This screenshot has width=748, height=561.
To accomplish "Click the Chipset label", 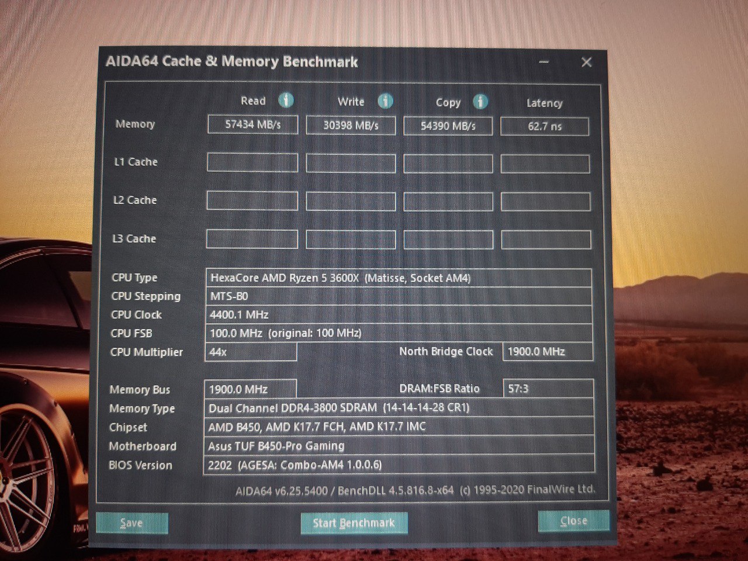I will pos(129,427).
